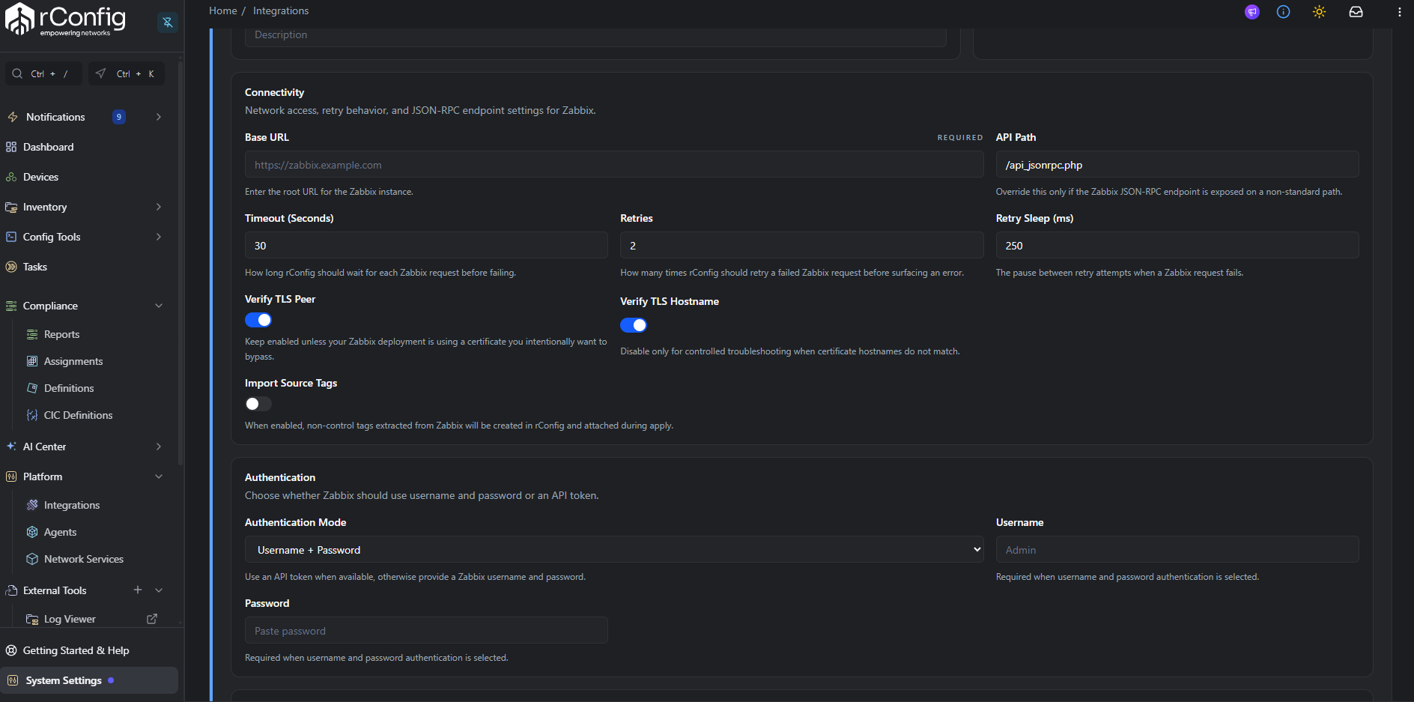The height and width of the screenshot is (702, 1414).
Task: Open Network Services page
Action: [84, 559]
